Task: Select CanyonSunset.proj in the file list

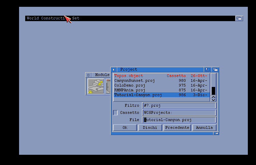Action: pos(134,80)
